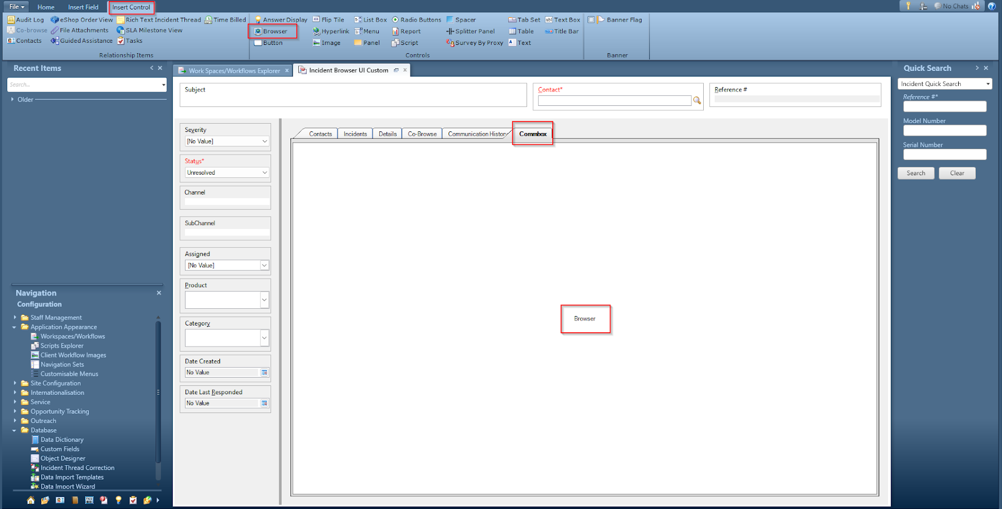The height and width of the screenshot is (509, 1002).
Task: Collapse the Application Appearance folder
Action: 14,327
